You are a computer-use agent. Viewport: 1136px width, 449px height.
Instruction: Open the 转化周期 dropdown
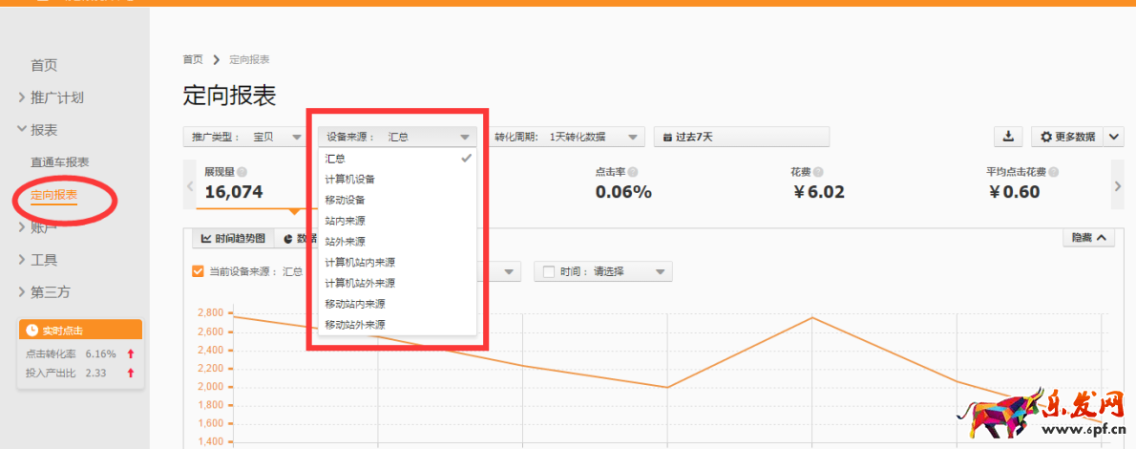pos(569,137)
